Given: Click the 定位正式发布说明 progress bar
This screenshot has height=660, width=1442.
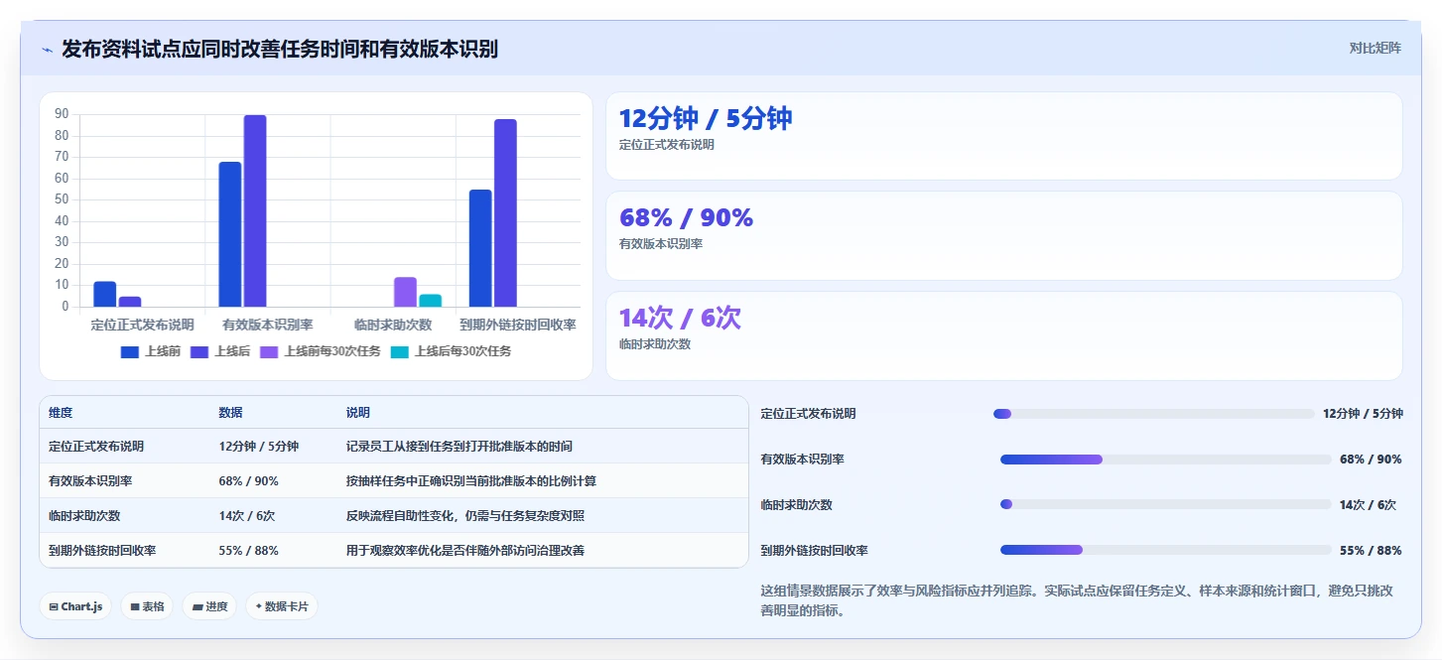Looking at the screenshot, I should tap(1154, 414).
